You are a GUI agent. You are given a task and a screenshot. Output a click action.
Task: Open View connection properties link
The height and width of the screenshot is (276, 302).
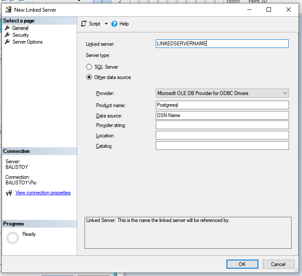click(43, 193)
